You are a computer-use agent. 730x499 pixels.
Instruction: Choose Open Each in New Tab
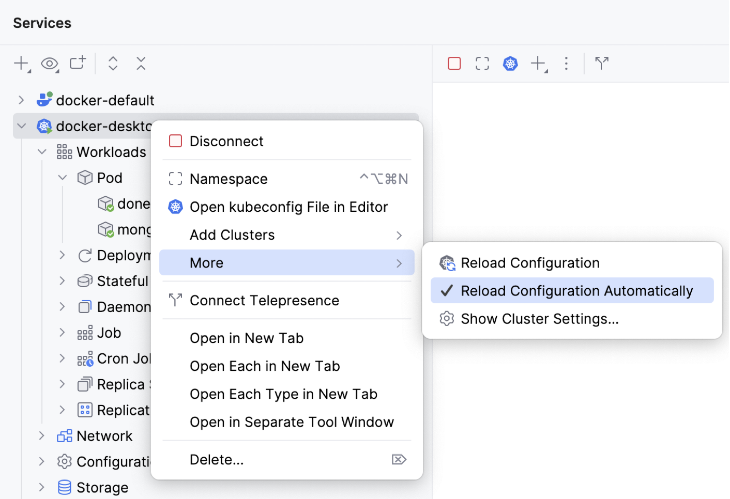265,366
